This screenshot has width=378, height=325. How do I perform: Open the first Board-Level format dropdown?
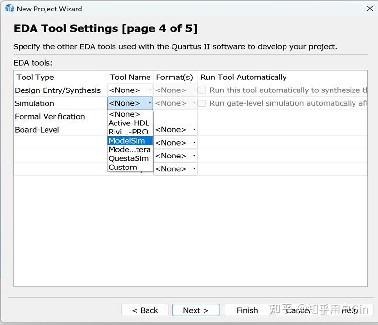[x=175, y=130]
